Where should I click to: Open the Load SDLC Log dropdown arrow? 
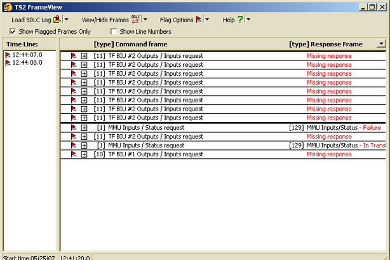[67, 20]
